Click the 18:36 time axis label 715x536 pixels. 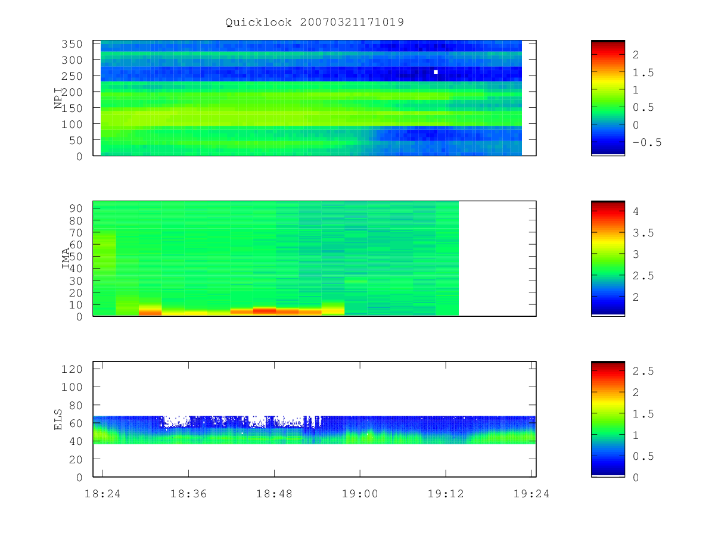[x=188, y=494]
